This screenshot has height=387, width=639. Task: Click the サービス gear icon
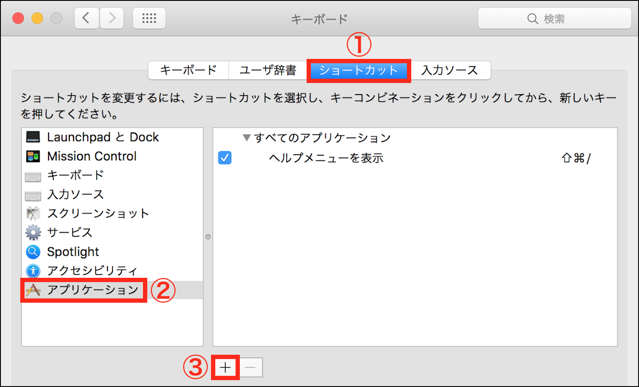33,233
